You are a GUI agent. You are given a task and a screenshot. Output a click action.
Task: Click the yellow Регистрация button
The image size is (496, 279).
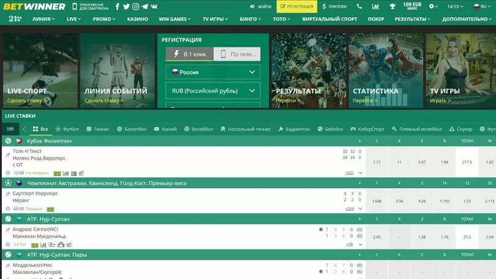click(x=297, y=6)
